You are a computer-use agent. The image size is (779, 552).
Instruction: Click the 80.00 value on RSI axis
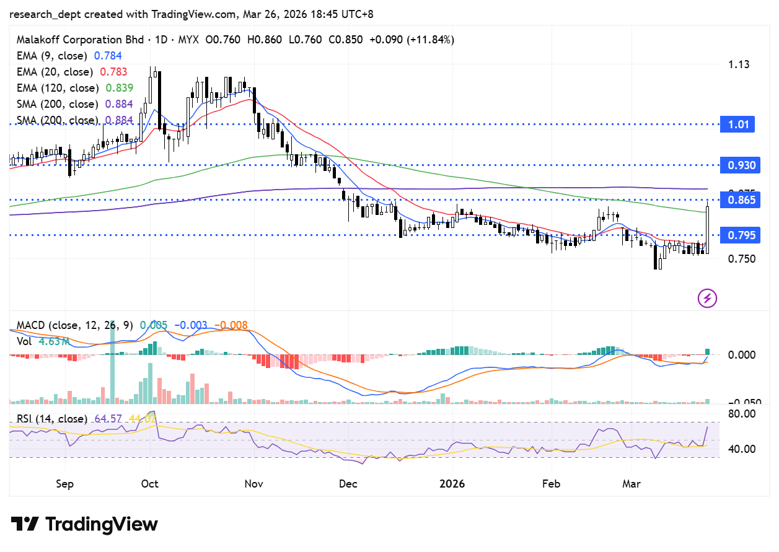pos(741,413)
